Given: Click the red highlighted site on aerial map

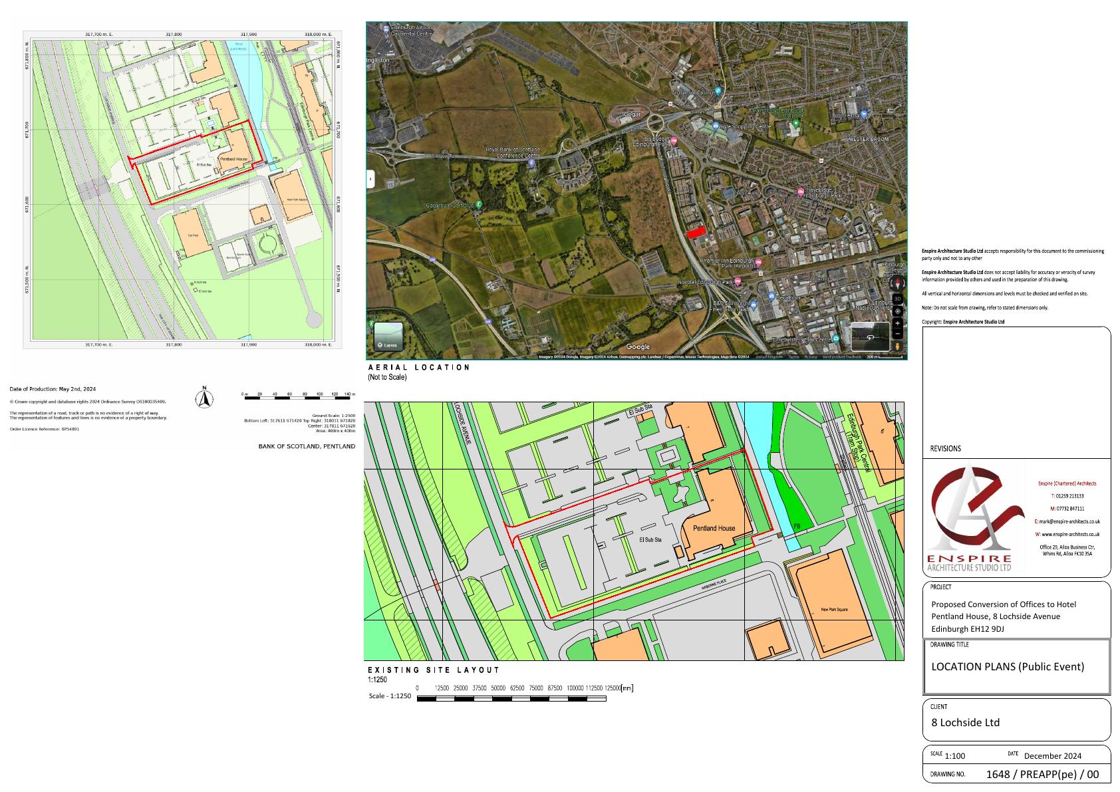Looking at the screenshot, I should pyautogui.click(x=695, y=233).
